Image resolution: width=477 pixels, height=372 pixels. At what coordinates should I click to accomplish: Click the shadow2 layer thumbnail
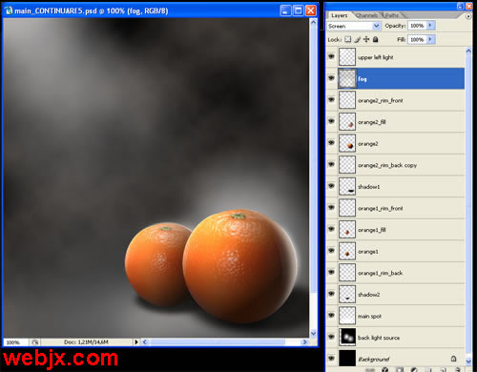click(x=347, y=294)
